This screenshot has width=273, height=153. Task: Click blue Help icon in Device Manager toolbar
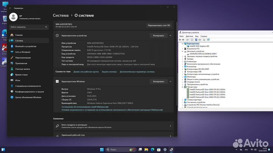coord(196,40)
